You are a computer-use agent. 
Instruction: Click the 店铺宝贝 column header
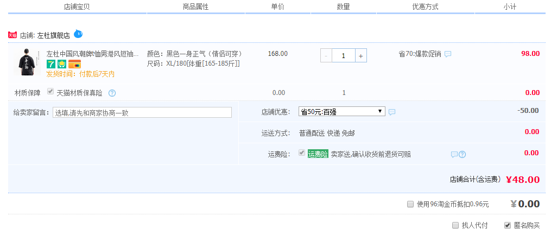(x=77, y=7)
